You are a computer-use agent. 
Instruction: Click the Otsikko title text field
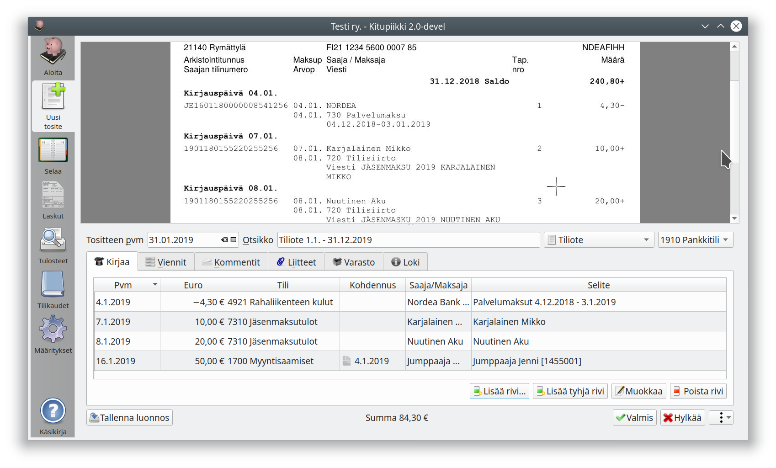(408, 240)
